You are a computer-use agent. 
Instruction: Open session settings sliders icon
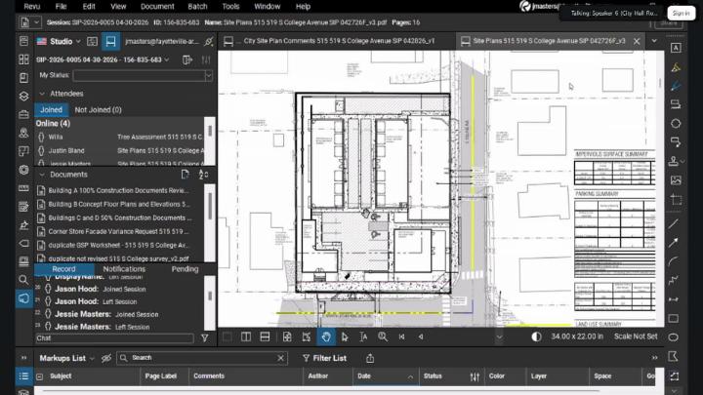click(x=206, y=59)
